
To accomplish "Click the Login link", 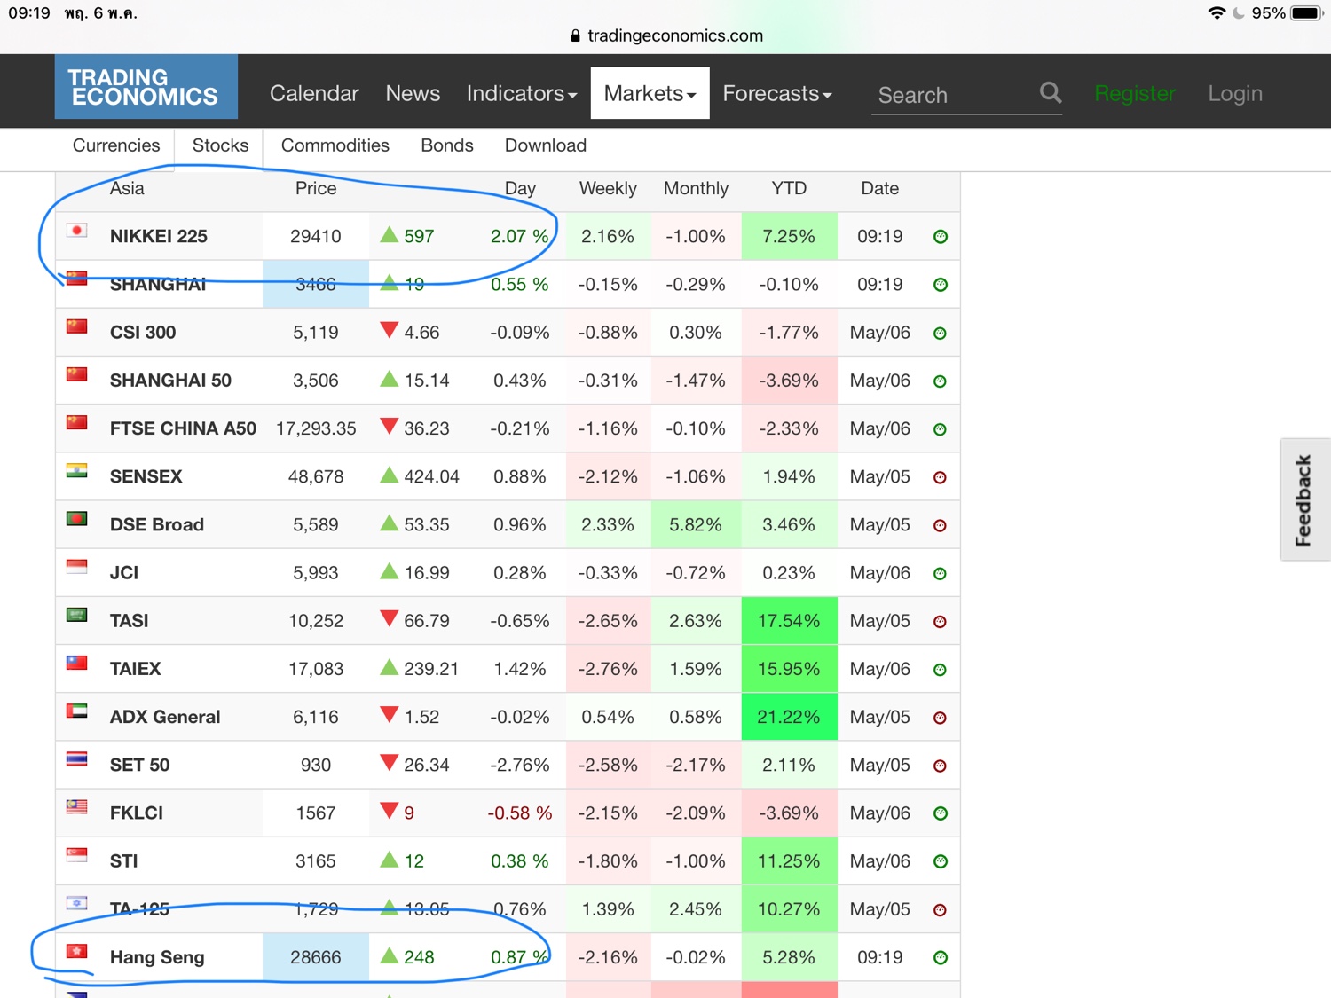I will coord(1235,93).
